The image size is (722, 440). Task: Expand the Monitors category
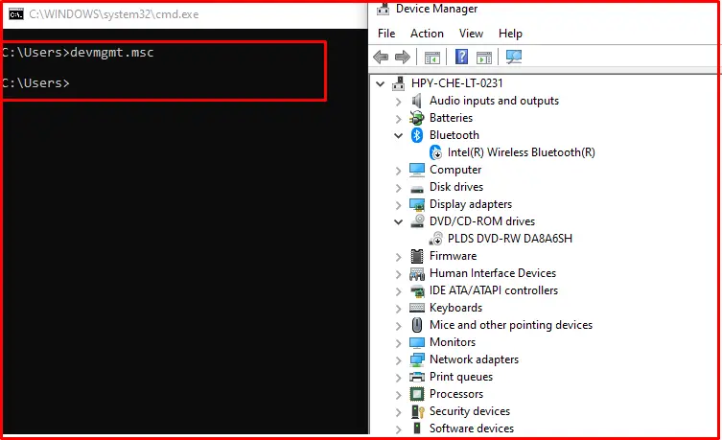click(x=398, y=343)
